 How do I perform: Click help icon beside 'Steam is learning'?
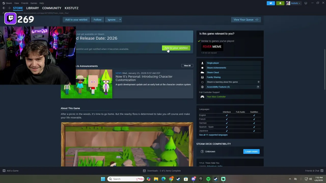(x=258, y=82)
